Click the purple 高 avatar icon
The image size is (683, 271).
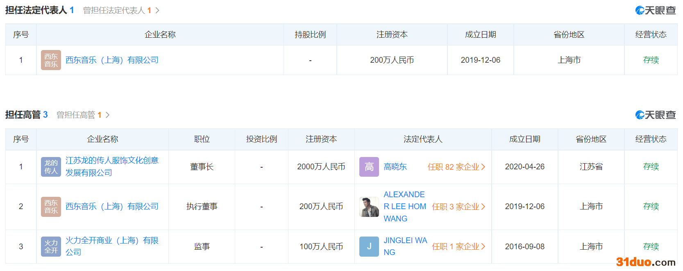tap(369, 167)
